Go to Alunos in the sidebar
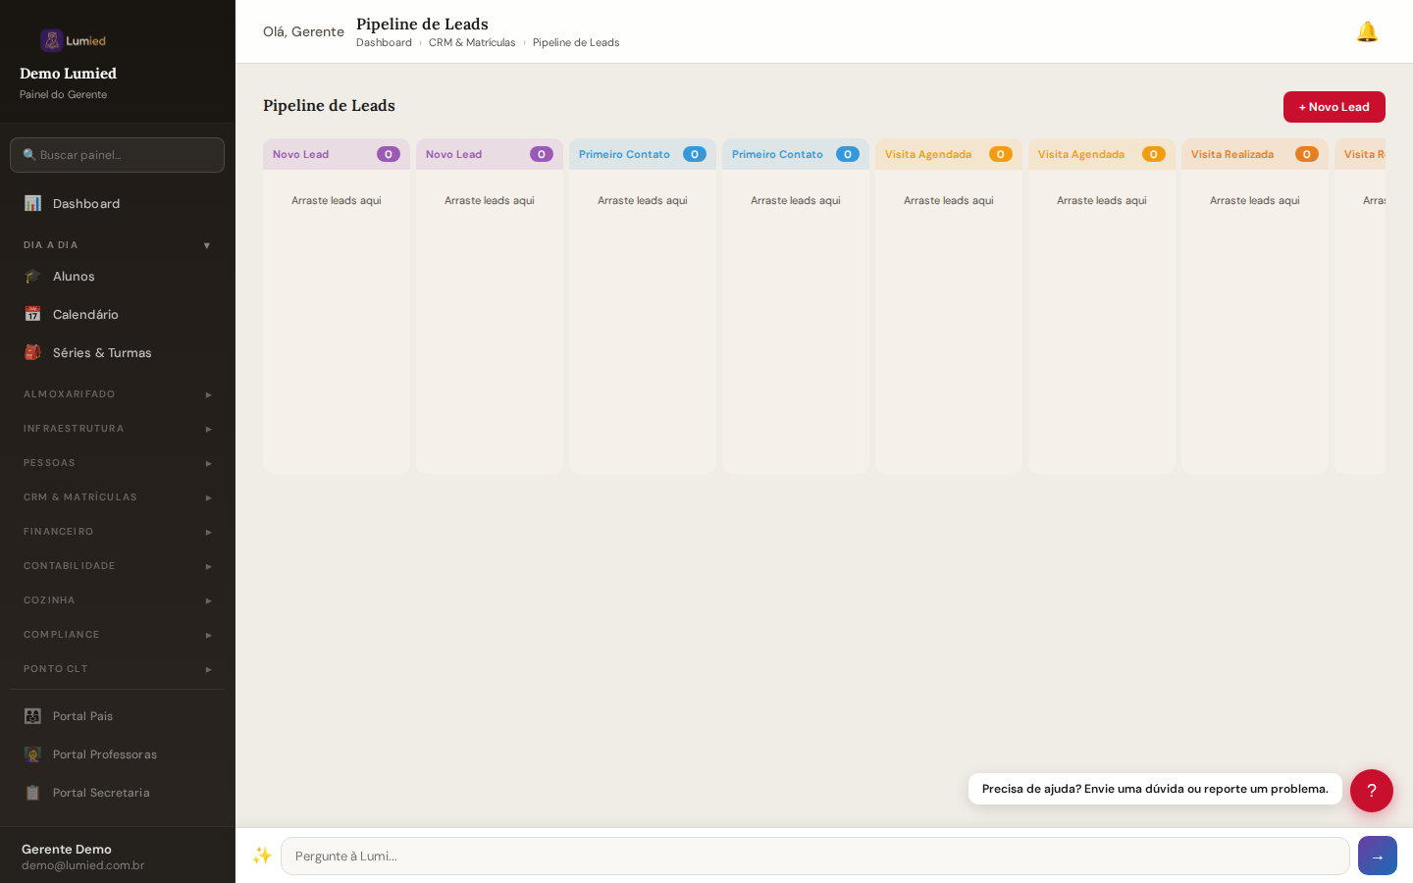Screen dimensions: 1413x883 [74, 277]
